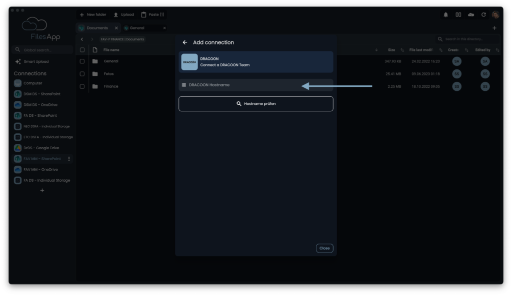Check the Finance folder checkbox
Viewport: 512px width, 295px height.
82,86
